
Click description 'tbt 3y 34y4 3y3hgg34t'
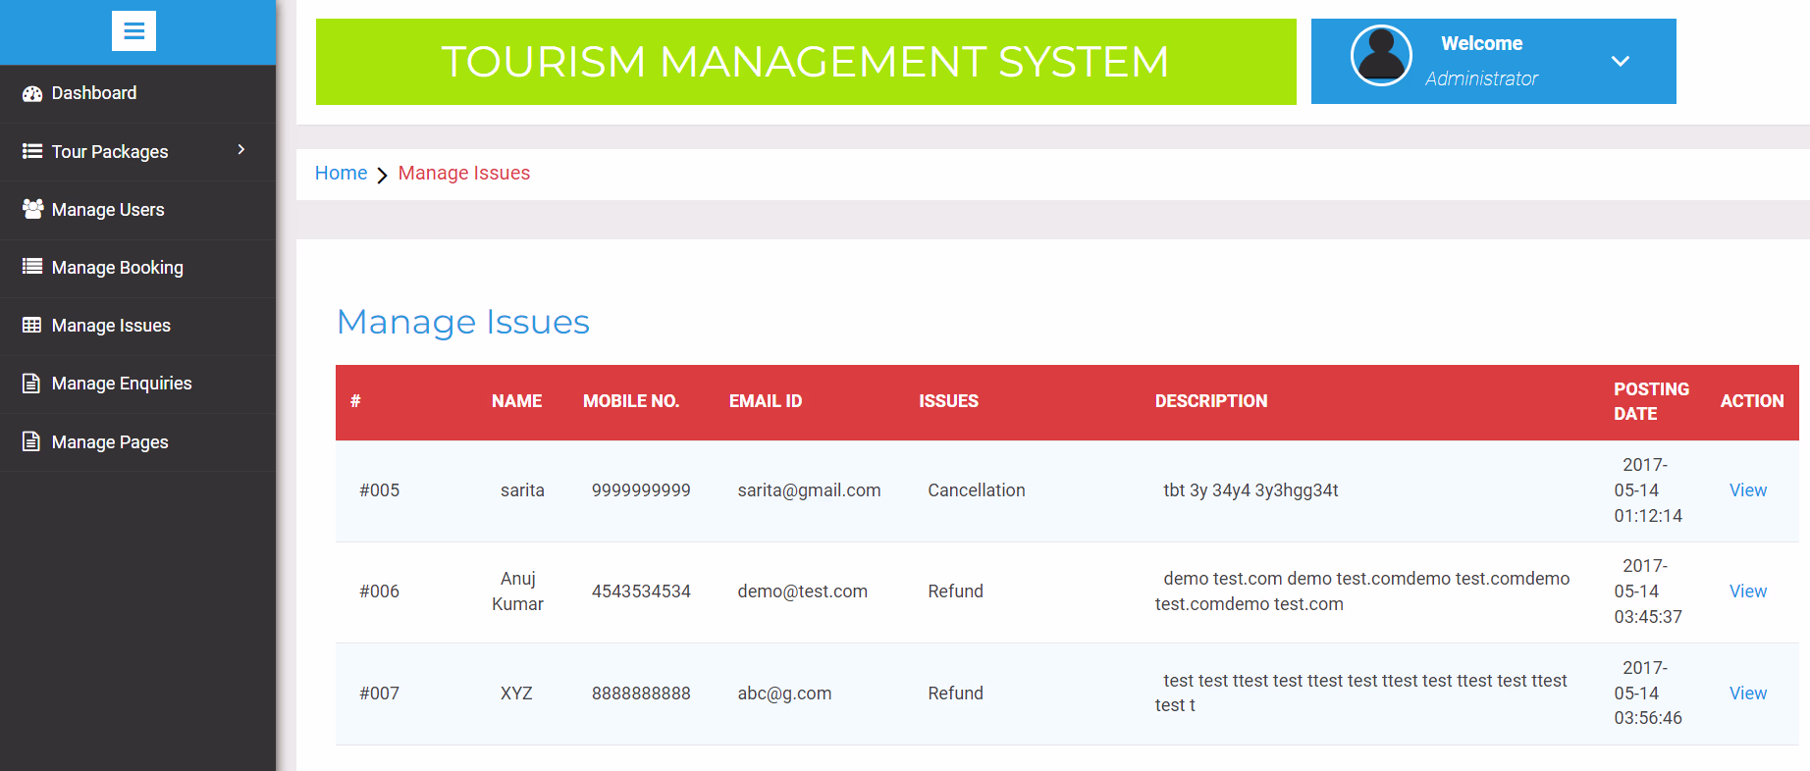point(1251,490)
